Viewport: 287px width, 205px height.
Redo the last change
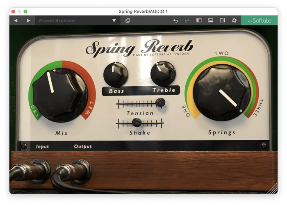(187, 20)
